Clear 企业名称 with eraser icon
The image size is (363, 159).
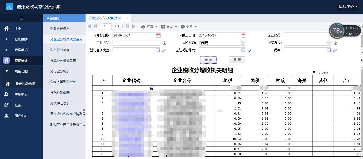[164, 43]
